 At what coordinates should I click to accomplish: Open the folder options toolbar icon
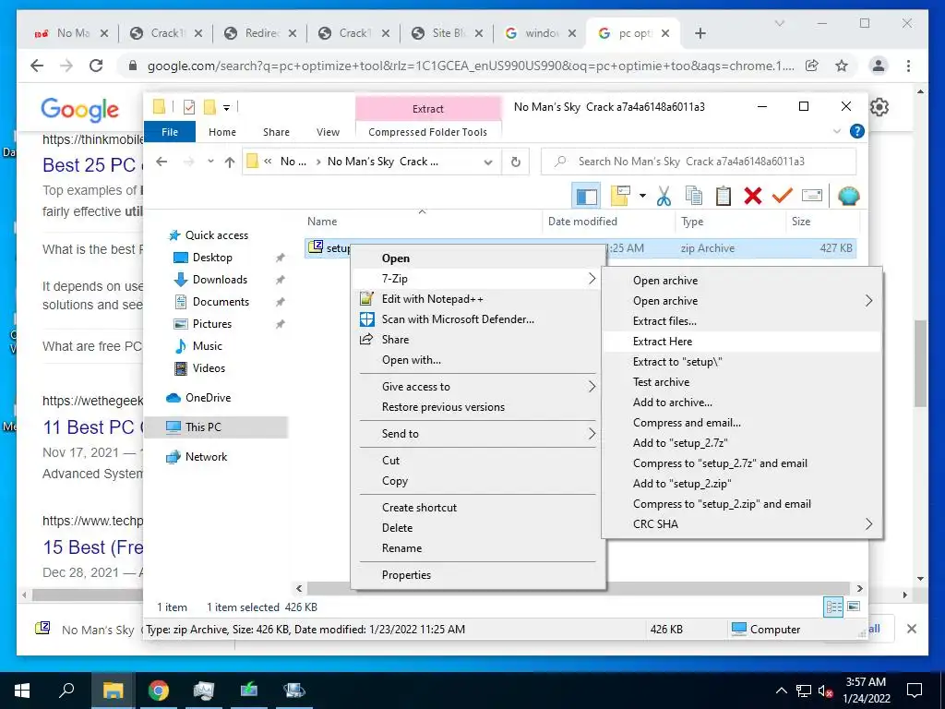tap(620, 196)
